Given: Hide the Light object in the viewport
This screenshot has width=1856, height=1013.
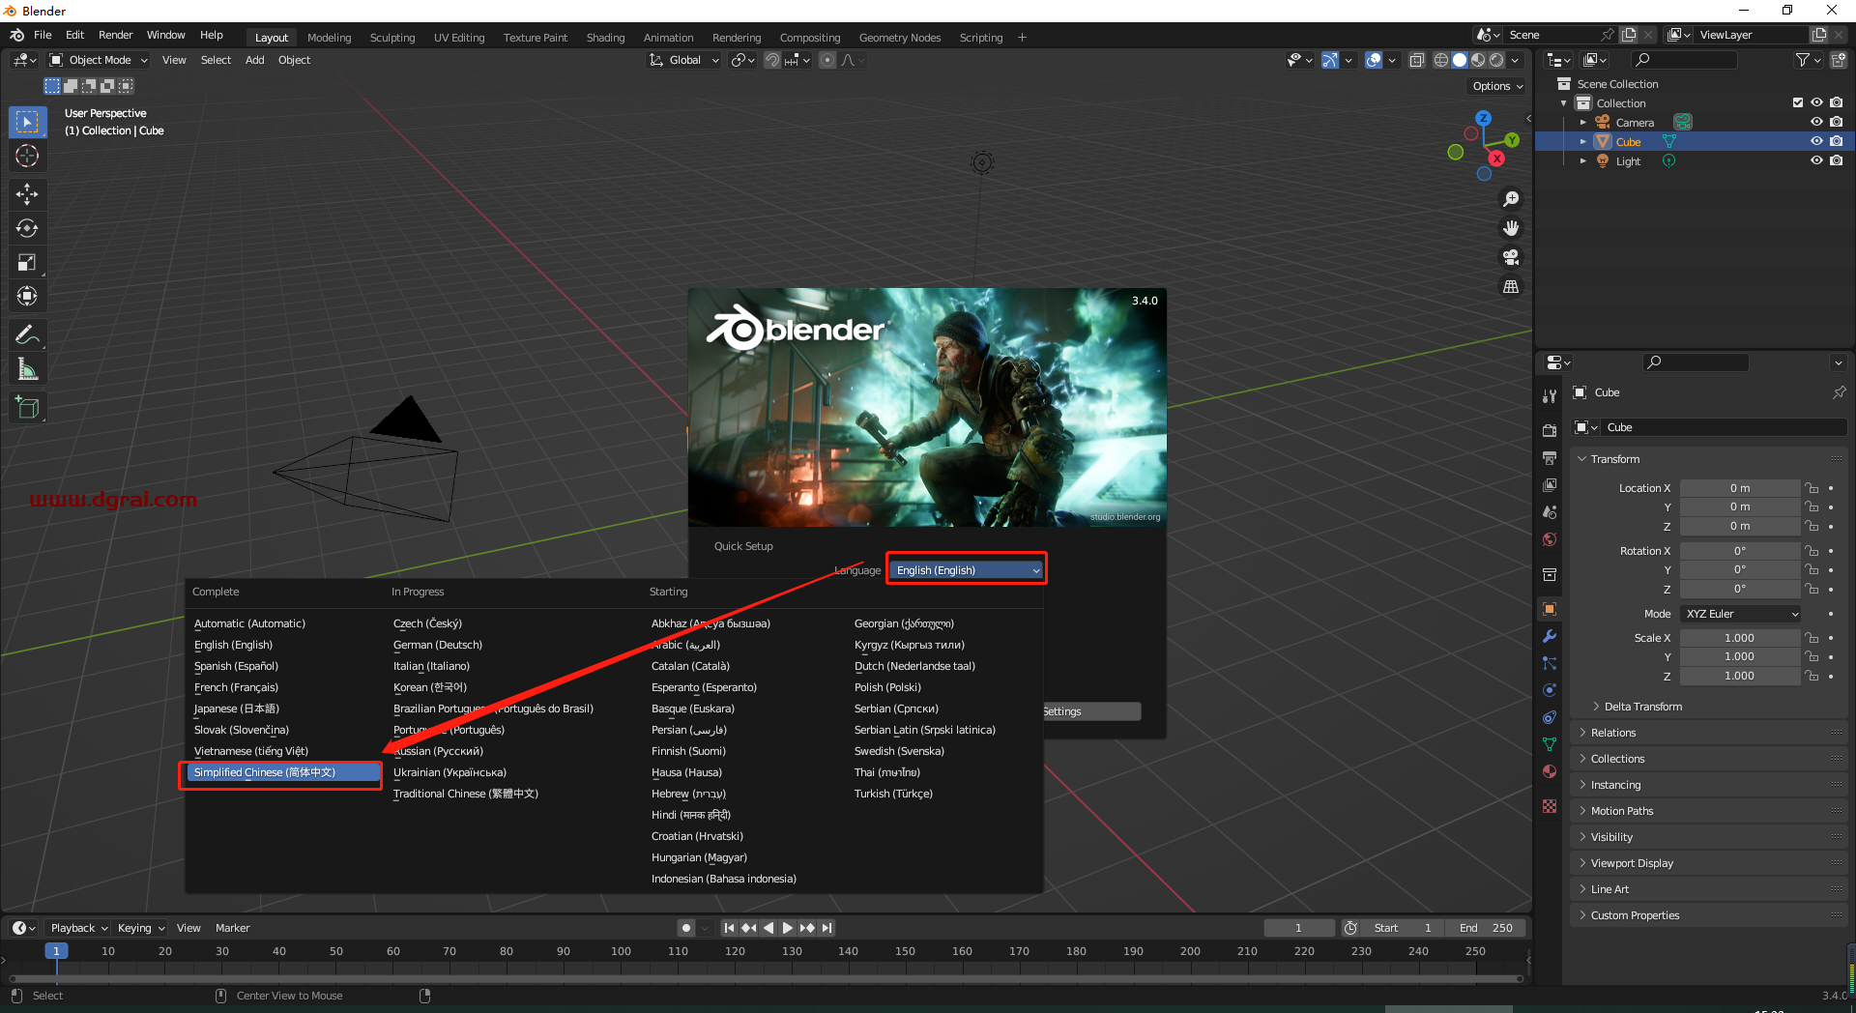Looking at the screenshot, I should pyautogui.click(x=1816, y=160).
